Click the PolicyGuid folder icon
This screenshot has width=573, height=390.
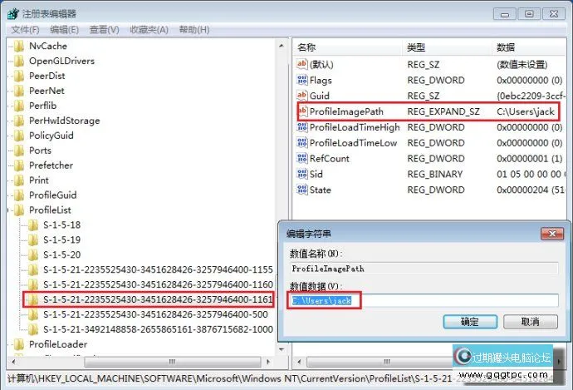click(19, 136)
